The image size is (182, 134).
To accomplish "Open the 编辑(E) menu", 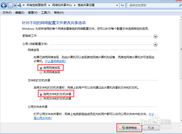I will [x=20, y=12].
